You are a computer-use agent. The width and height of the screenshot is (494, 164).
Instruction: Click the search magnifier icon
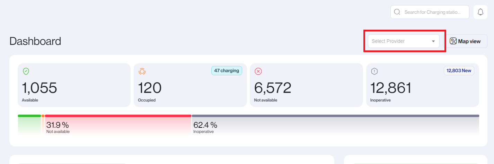397,12
